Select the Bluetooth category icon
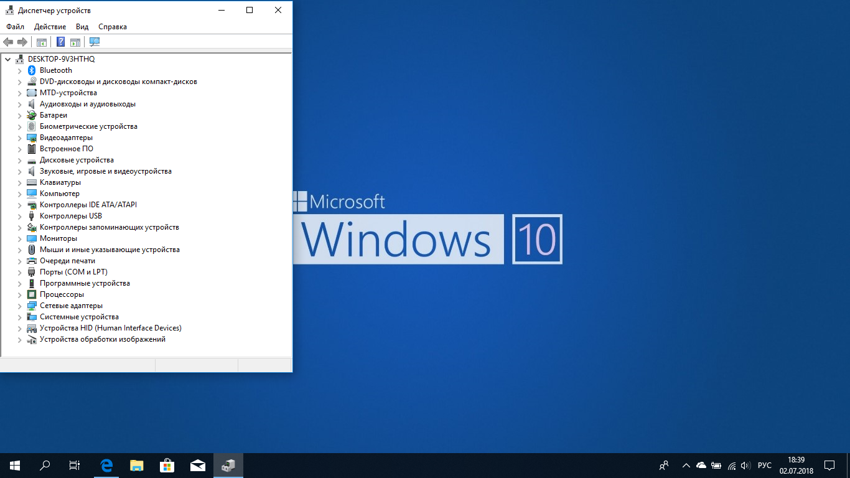Viewport: 850px width, 478px height. click(32, 70)
